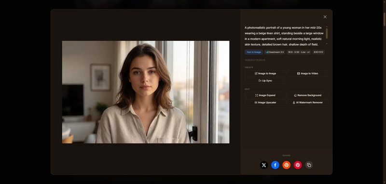
Task: Open the AI Watermark Remover tool
Action: (307, 103)
